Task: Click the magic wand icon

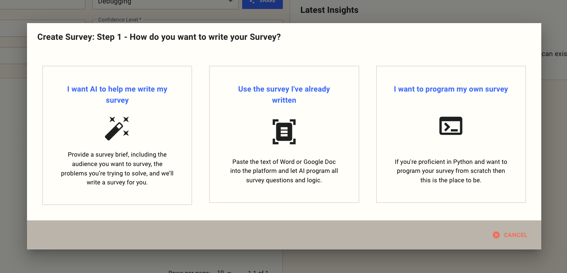Action: coord(117,128)
